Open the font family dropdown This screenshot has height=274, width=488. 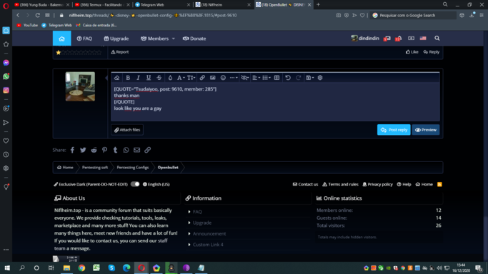(x=181, y=78)
